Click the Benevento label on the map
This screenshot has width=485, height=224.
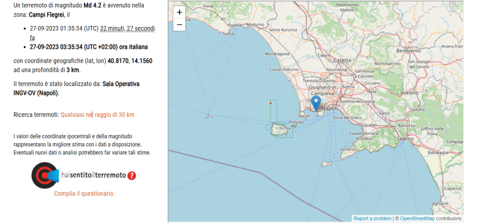(409, 51)
